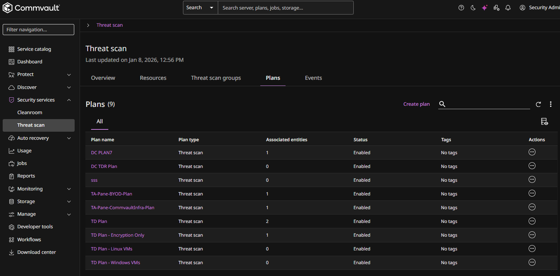This screenshot has width=560, height=276.
Task: Click the Monitoring sidebar icon
Action: click(11, 189)
